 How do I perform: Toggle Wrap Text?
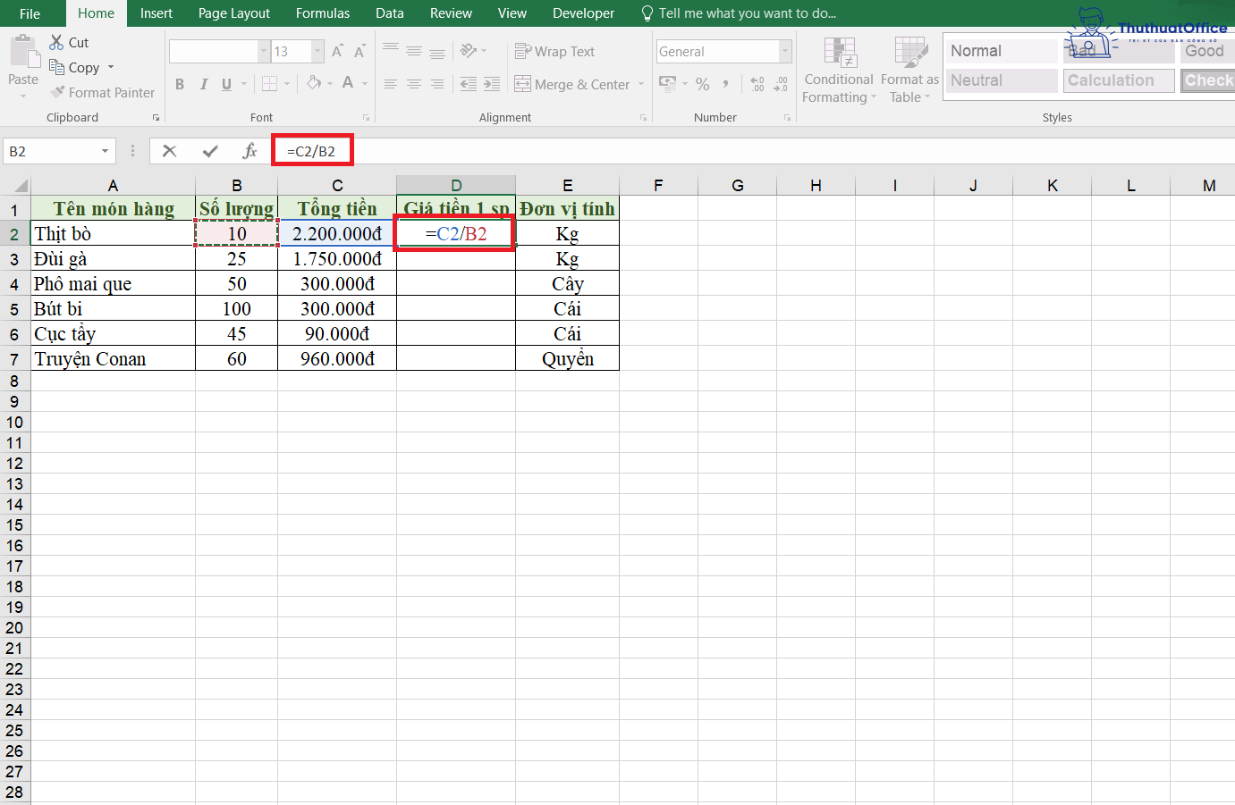pyautogui.click(x=554, y=51)
